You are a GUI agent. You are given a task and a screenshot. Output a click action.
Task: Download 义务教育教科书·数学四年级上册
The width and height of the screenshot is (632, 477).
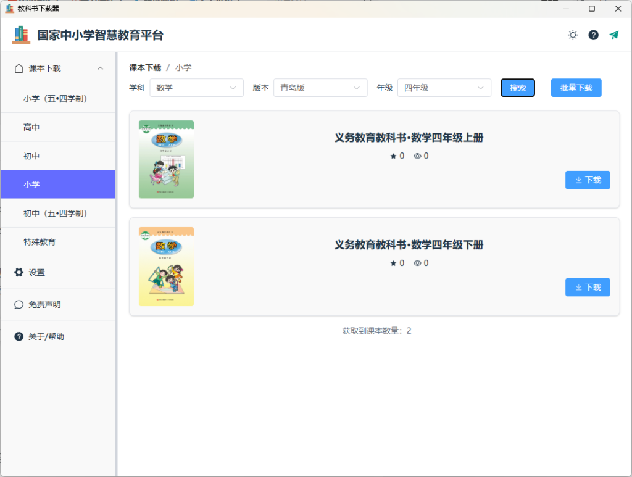(587, 180)
